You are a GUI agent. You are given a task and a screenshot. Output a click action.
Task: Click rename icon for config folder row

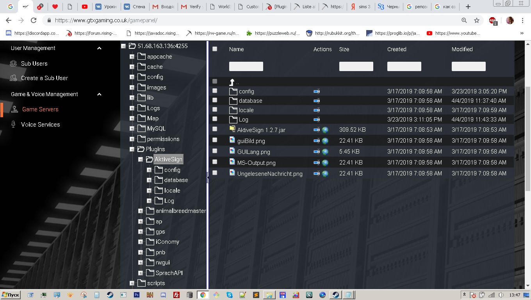tap(317, 91)
